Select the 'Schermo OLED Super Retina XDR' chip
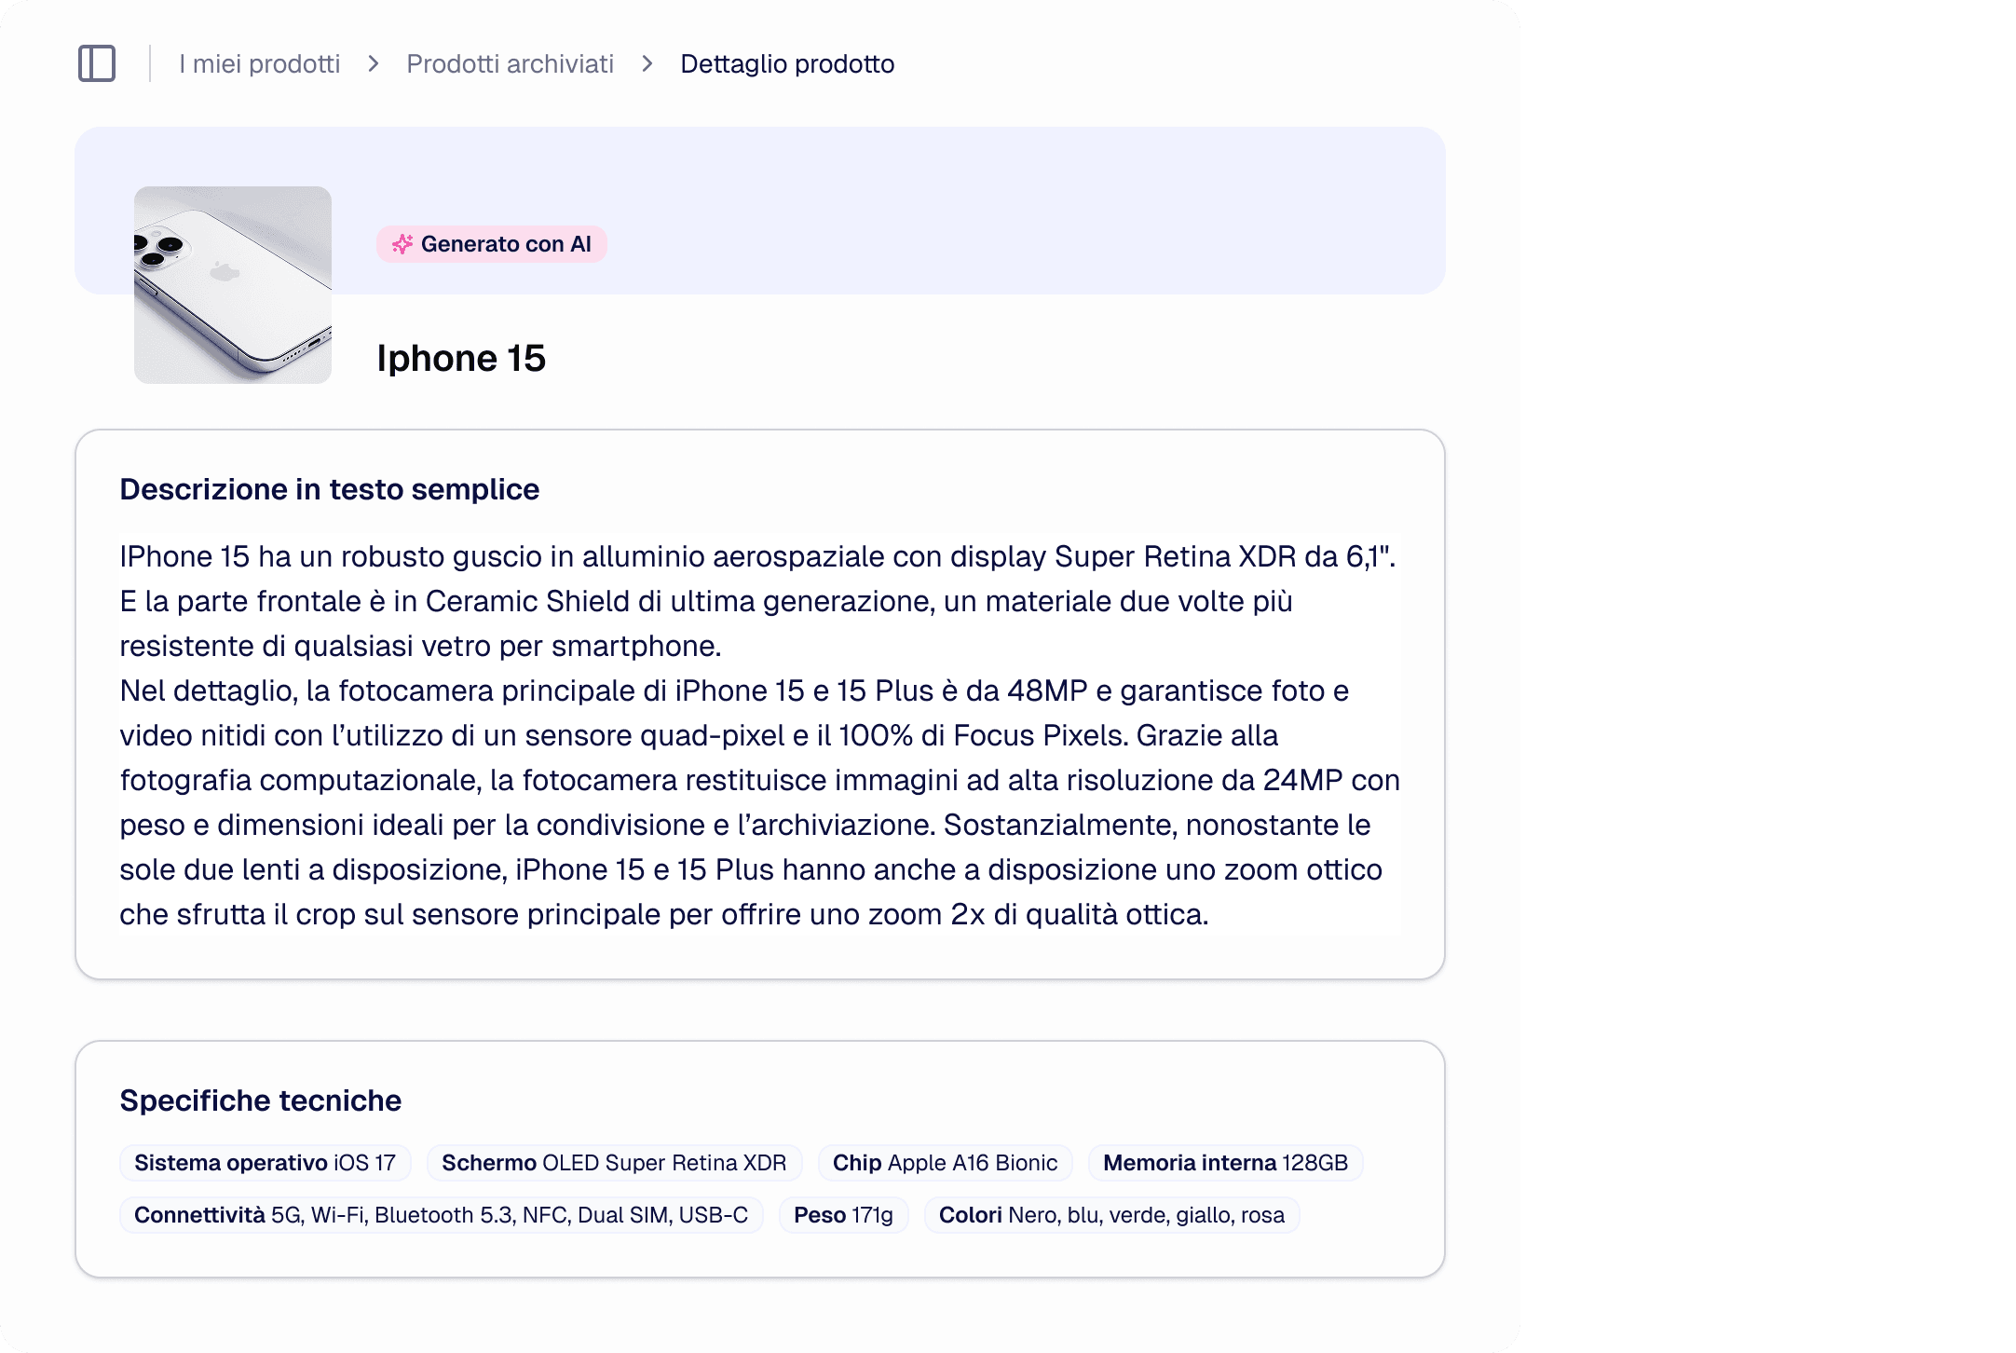 click(x=614, y=1163)
